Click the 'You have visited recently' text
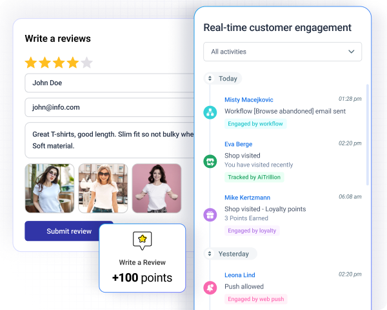This screenshot has width=387, height=310. pyautogui.click(x=259, y=165)
